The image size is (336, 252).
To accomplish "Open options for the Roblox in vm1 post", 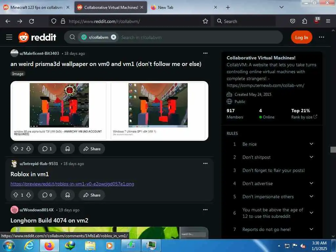I will tap(205, 163).
